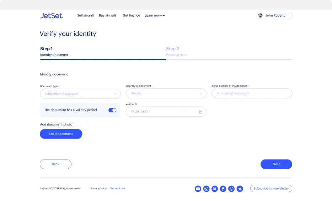Open the Instagram social icon

coord(206,189)
